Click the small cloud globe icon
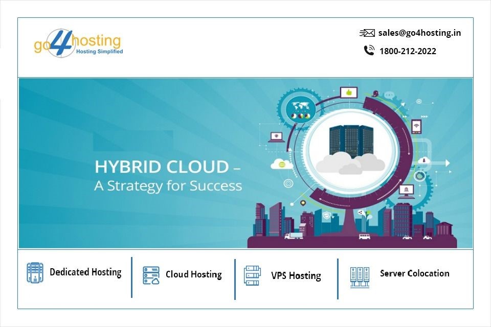491x327 pixels. pyautogui.click(x=281, y=165)
